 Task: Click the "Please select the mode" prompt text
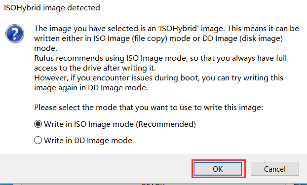click(149, 108)
